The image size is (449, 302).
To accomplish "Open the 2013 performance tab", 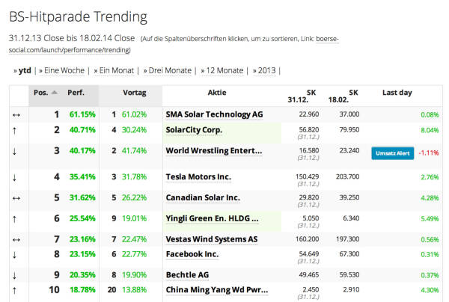I will (267, 70).
